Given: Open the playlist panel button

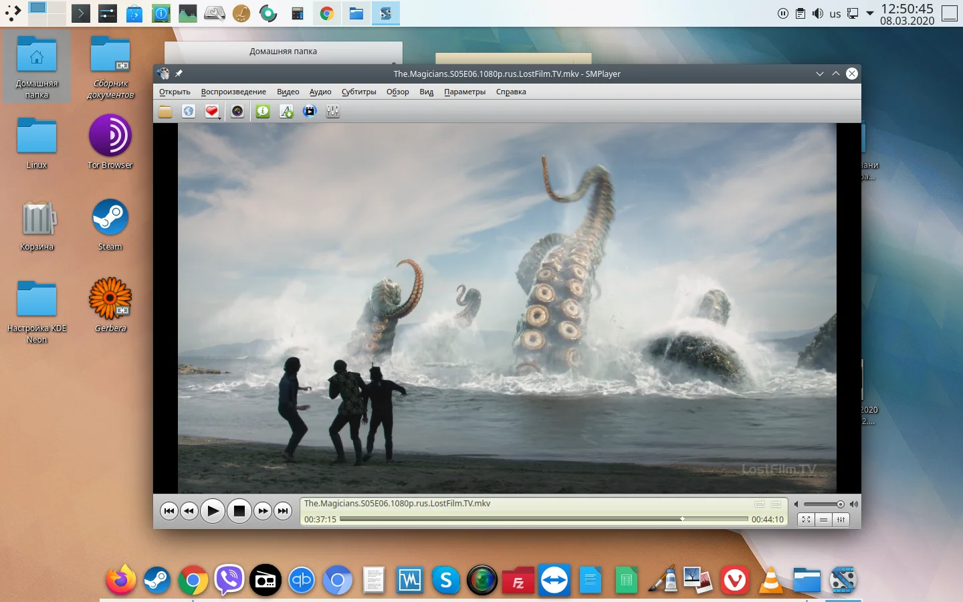Looking at the screenshot, I should pos(823,520).
